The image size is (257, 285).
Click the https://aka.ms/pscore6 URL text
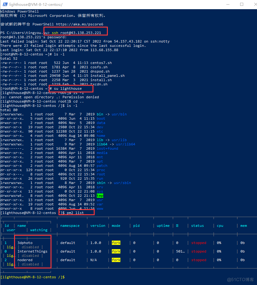point(80,24)
